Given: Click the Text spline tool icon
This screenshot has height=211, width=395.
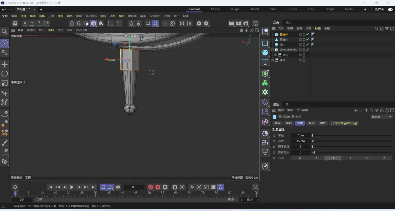Looking at the screenshot, I should point(265,62).
